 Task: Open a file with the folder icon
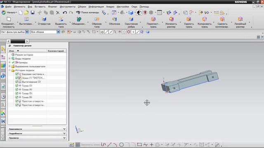click(26, 13)
